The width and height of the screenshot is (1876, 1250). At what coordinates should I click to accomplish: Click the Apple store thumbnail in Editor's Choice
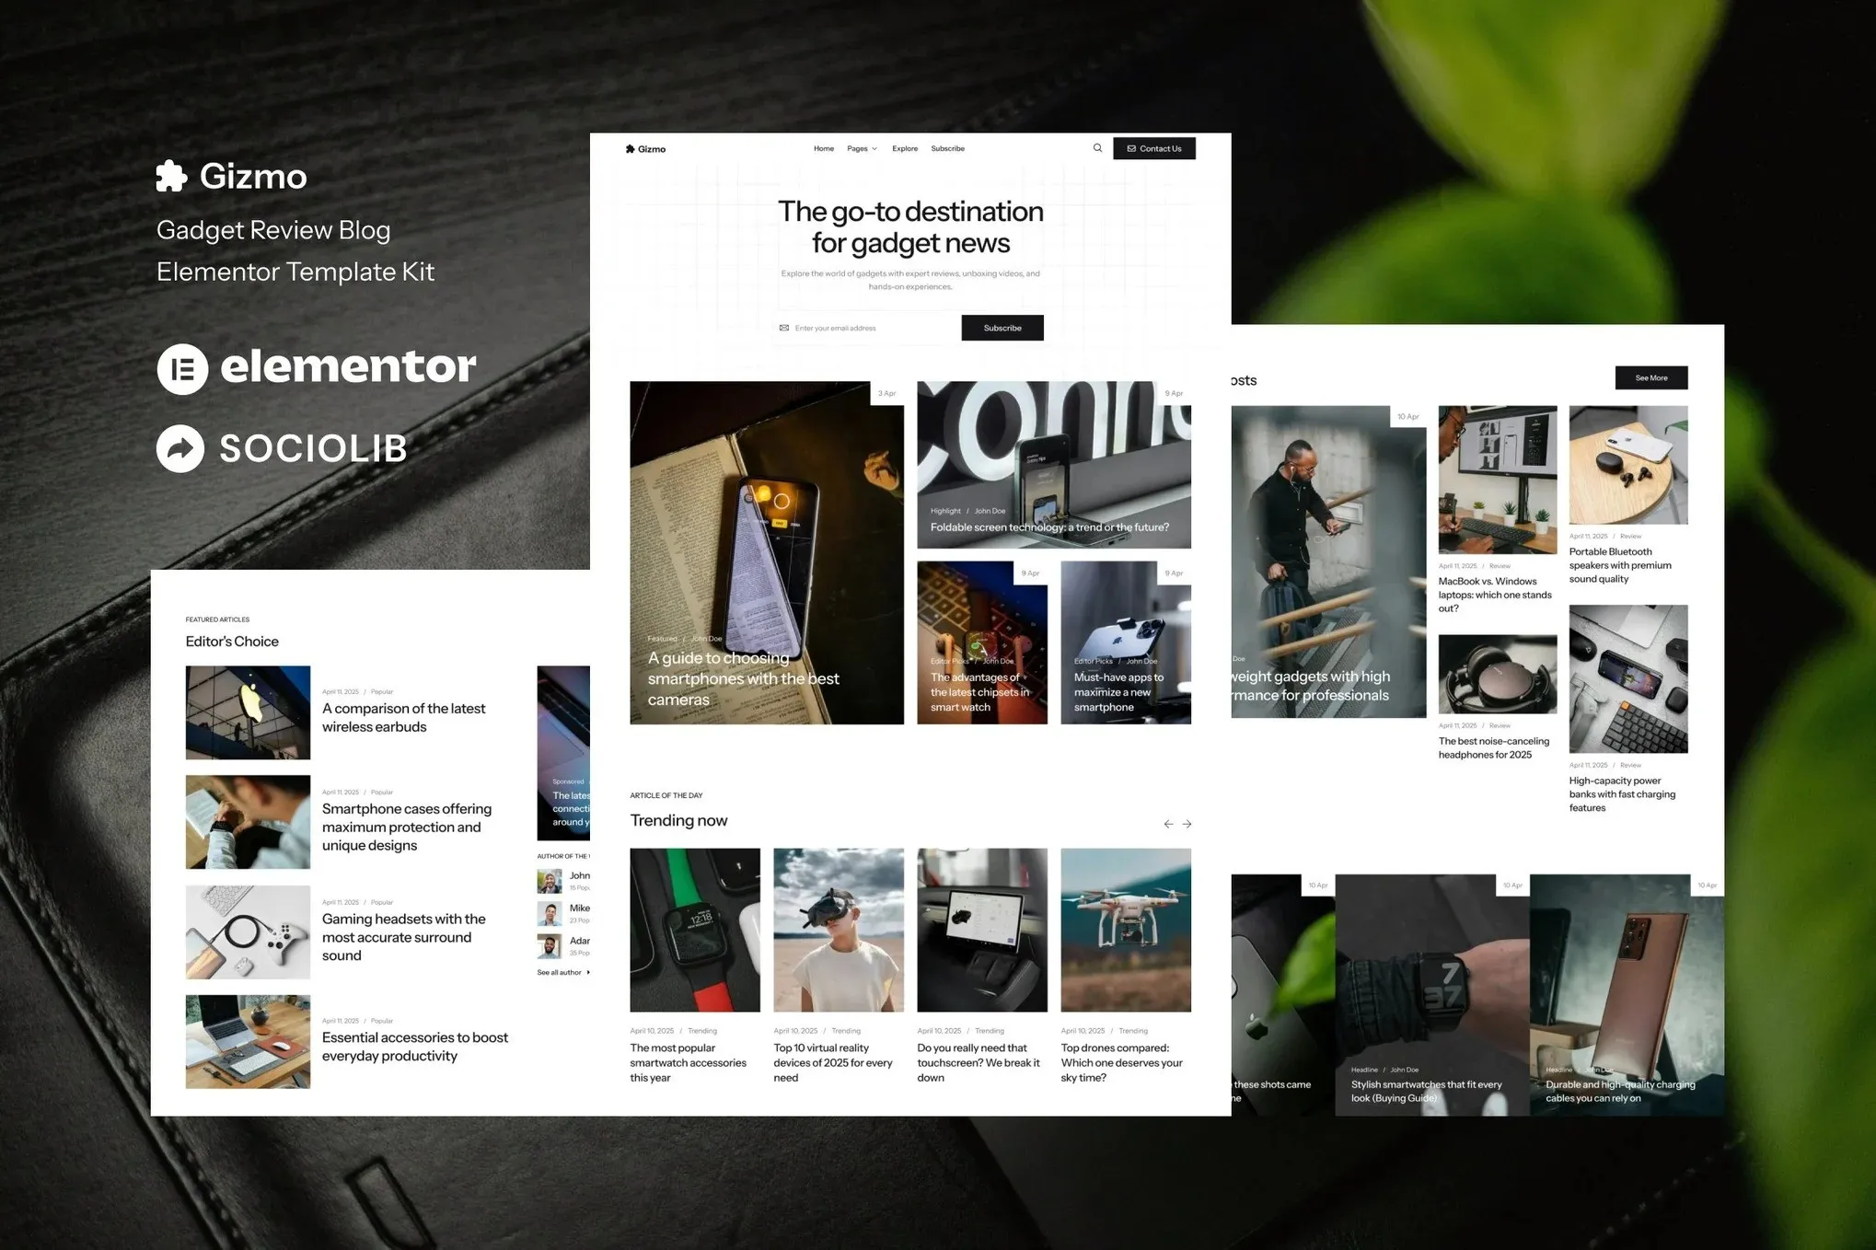(248, 712)
